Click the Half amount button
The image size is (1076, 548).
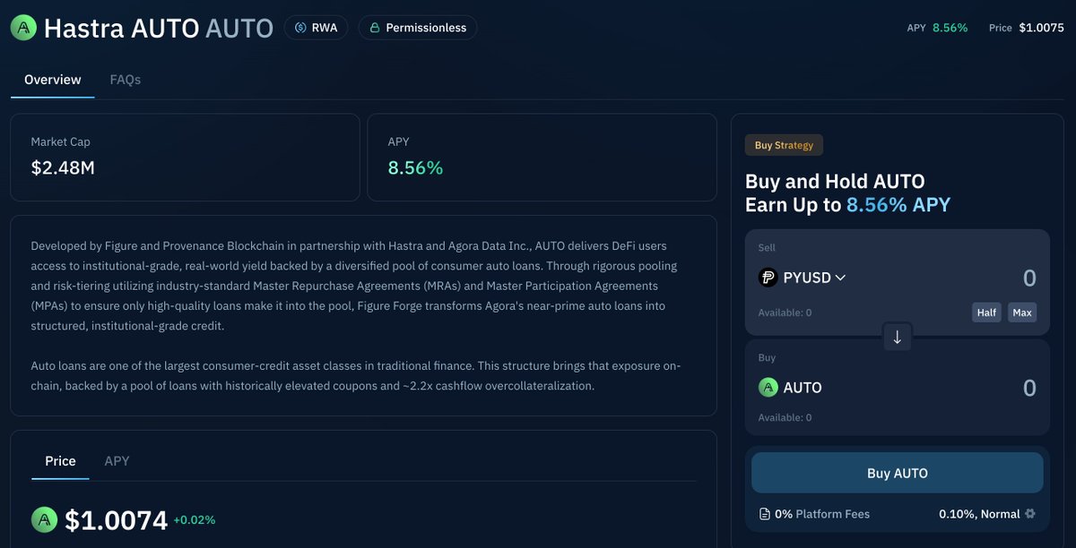tap(986, 313)
